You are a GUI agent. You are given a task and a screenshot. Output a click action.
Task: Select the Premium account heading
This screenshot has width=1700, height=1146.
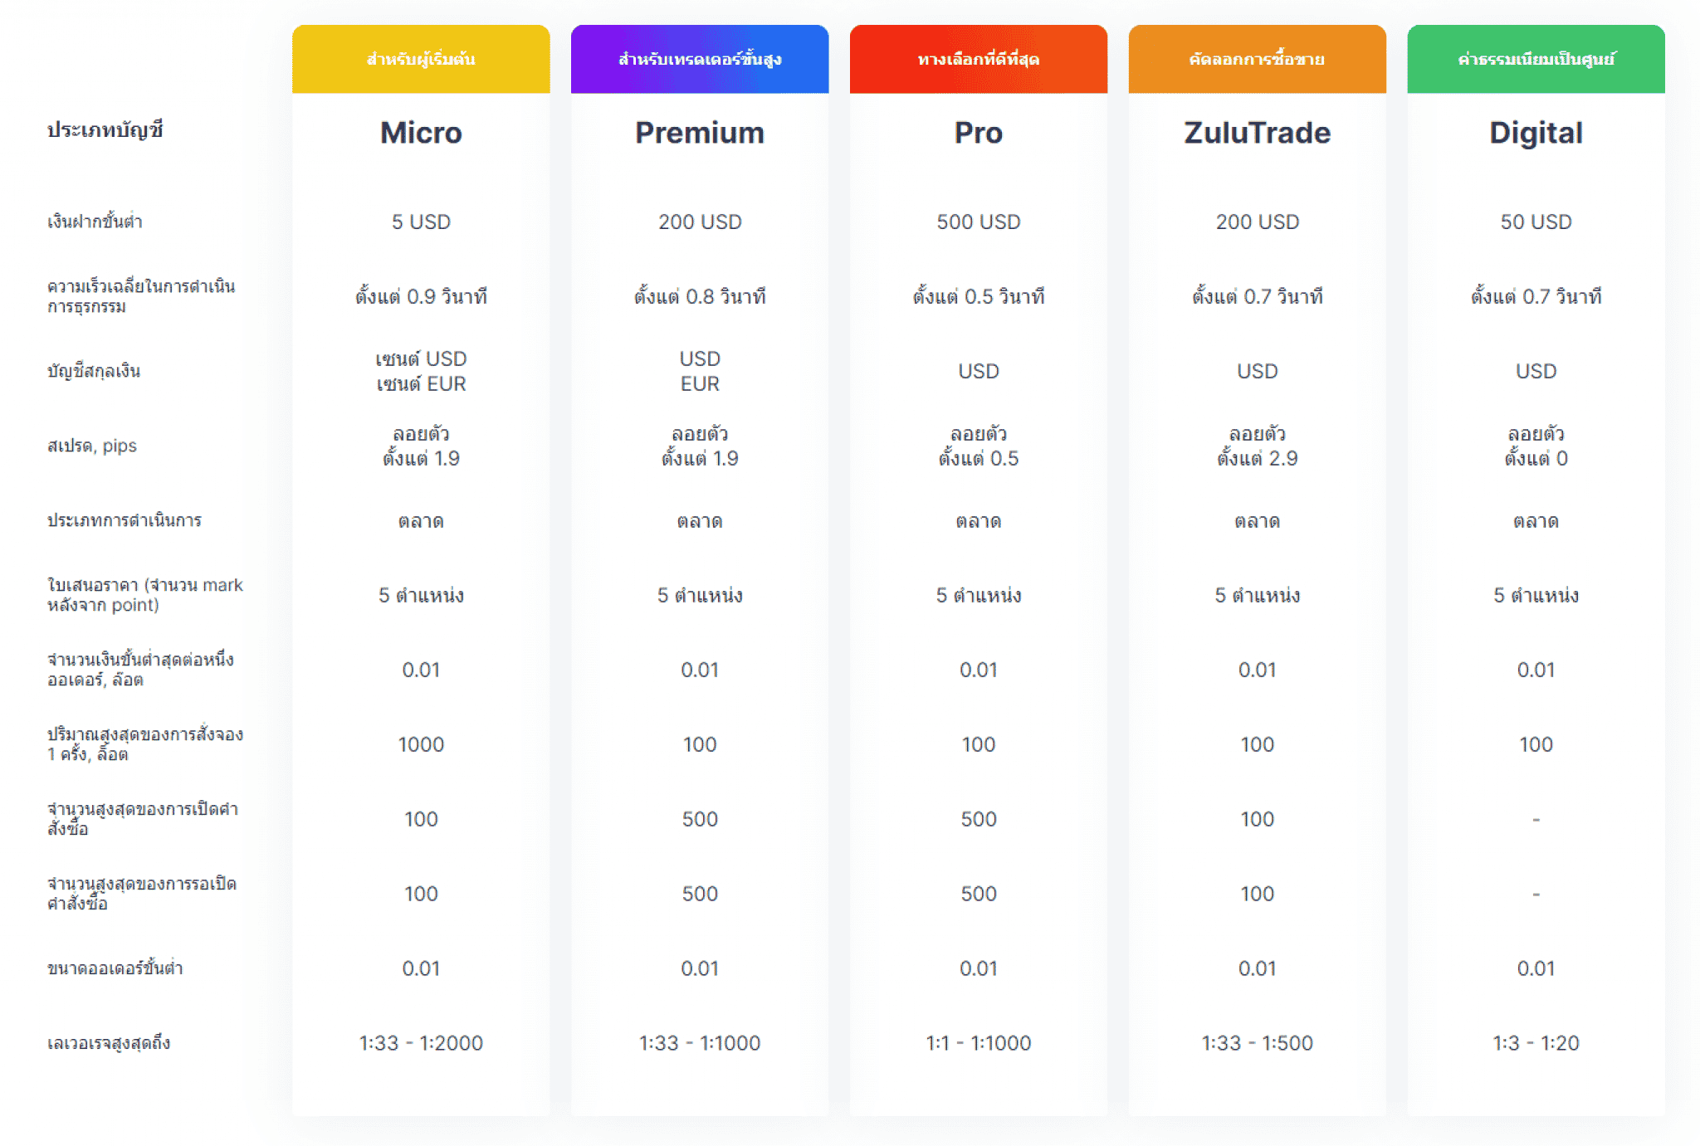click(700, 133)
